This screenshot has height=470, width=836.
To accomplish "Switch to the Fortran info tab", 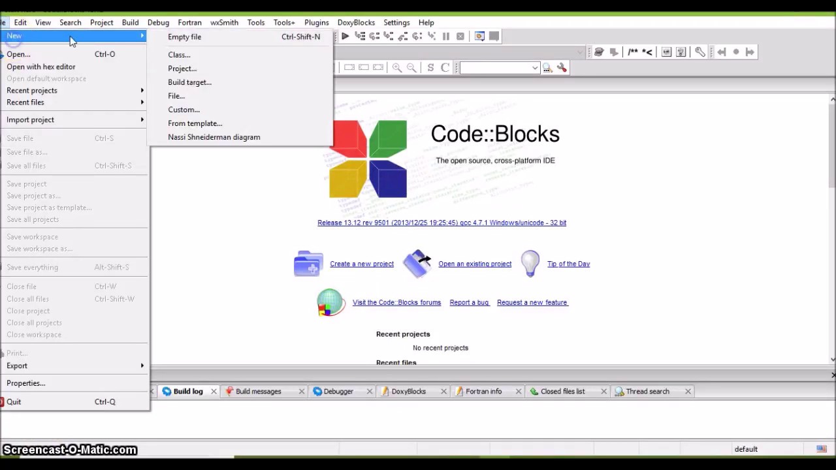I will (x=483, y=392).
